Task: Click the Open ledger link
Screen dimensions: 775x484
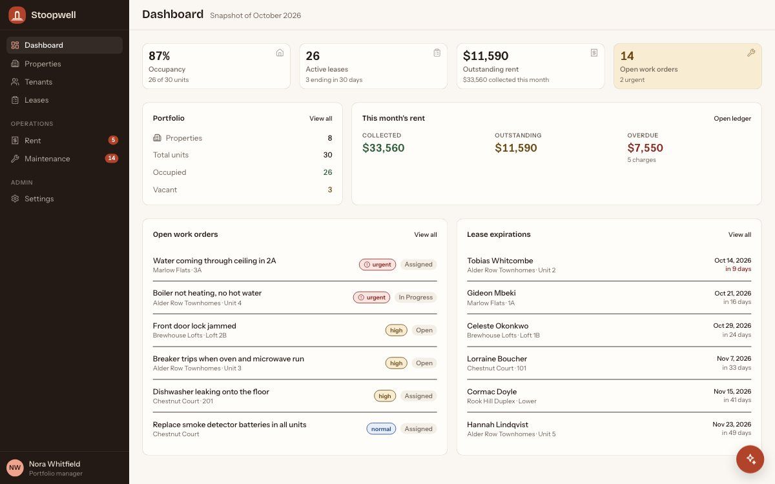Action: [732, 119]
